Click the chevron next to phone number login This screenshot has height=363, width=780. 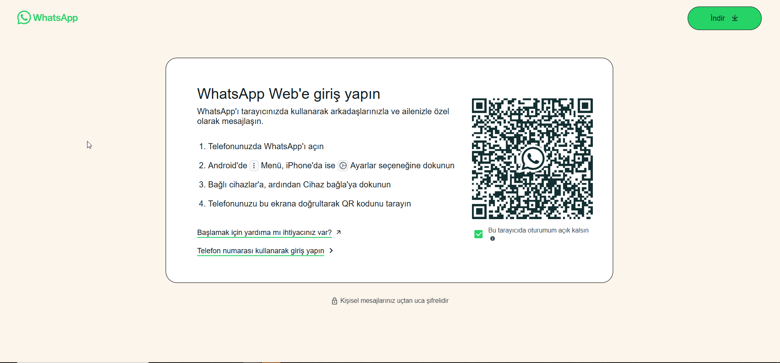coord(331,250)
